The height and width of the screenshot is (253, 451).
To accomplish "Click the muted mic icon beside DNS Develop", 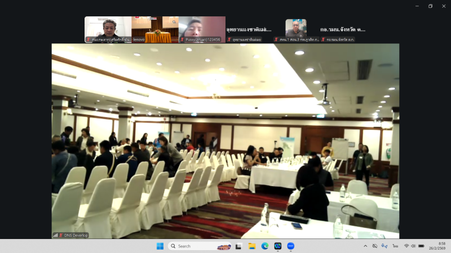I will click(x=61, y=235).
